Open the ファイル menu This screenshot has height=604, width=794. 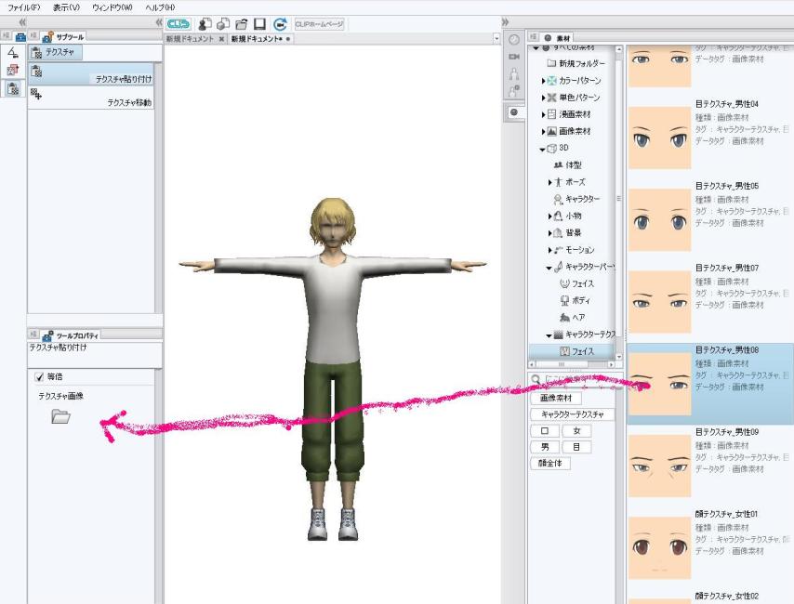click(23, 7)
